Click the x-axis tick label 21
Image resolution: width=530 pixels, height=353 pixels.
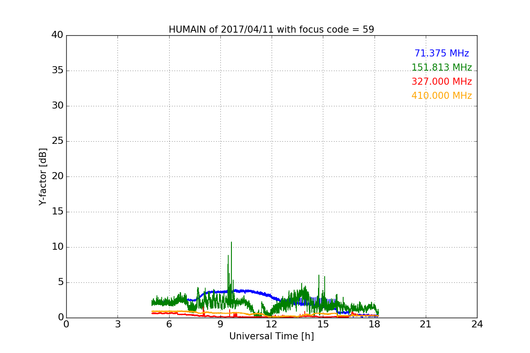(426, 324)
